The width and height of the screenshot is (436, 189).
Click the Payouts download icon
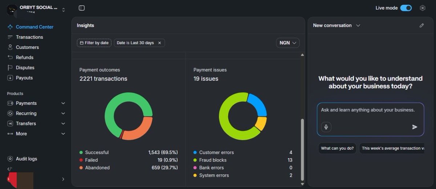pyautogui.click(x=10, y=78)
